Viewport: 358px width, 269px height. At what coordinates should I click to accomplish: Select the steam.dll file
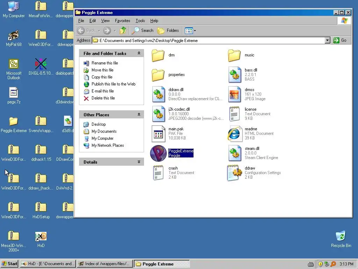click(x=235, y=153)
